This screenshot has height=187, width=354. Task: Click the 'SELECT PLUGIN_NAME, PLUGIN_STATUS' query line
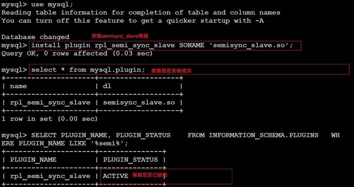point(171,135)
